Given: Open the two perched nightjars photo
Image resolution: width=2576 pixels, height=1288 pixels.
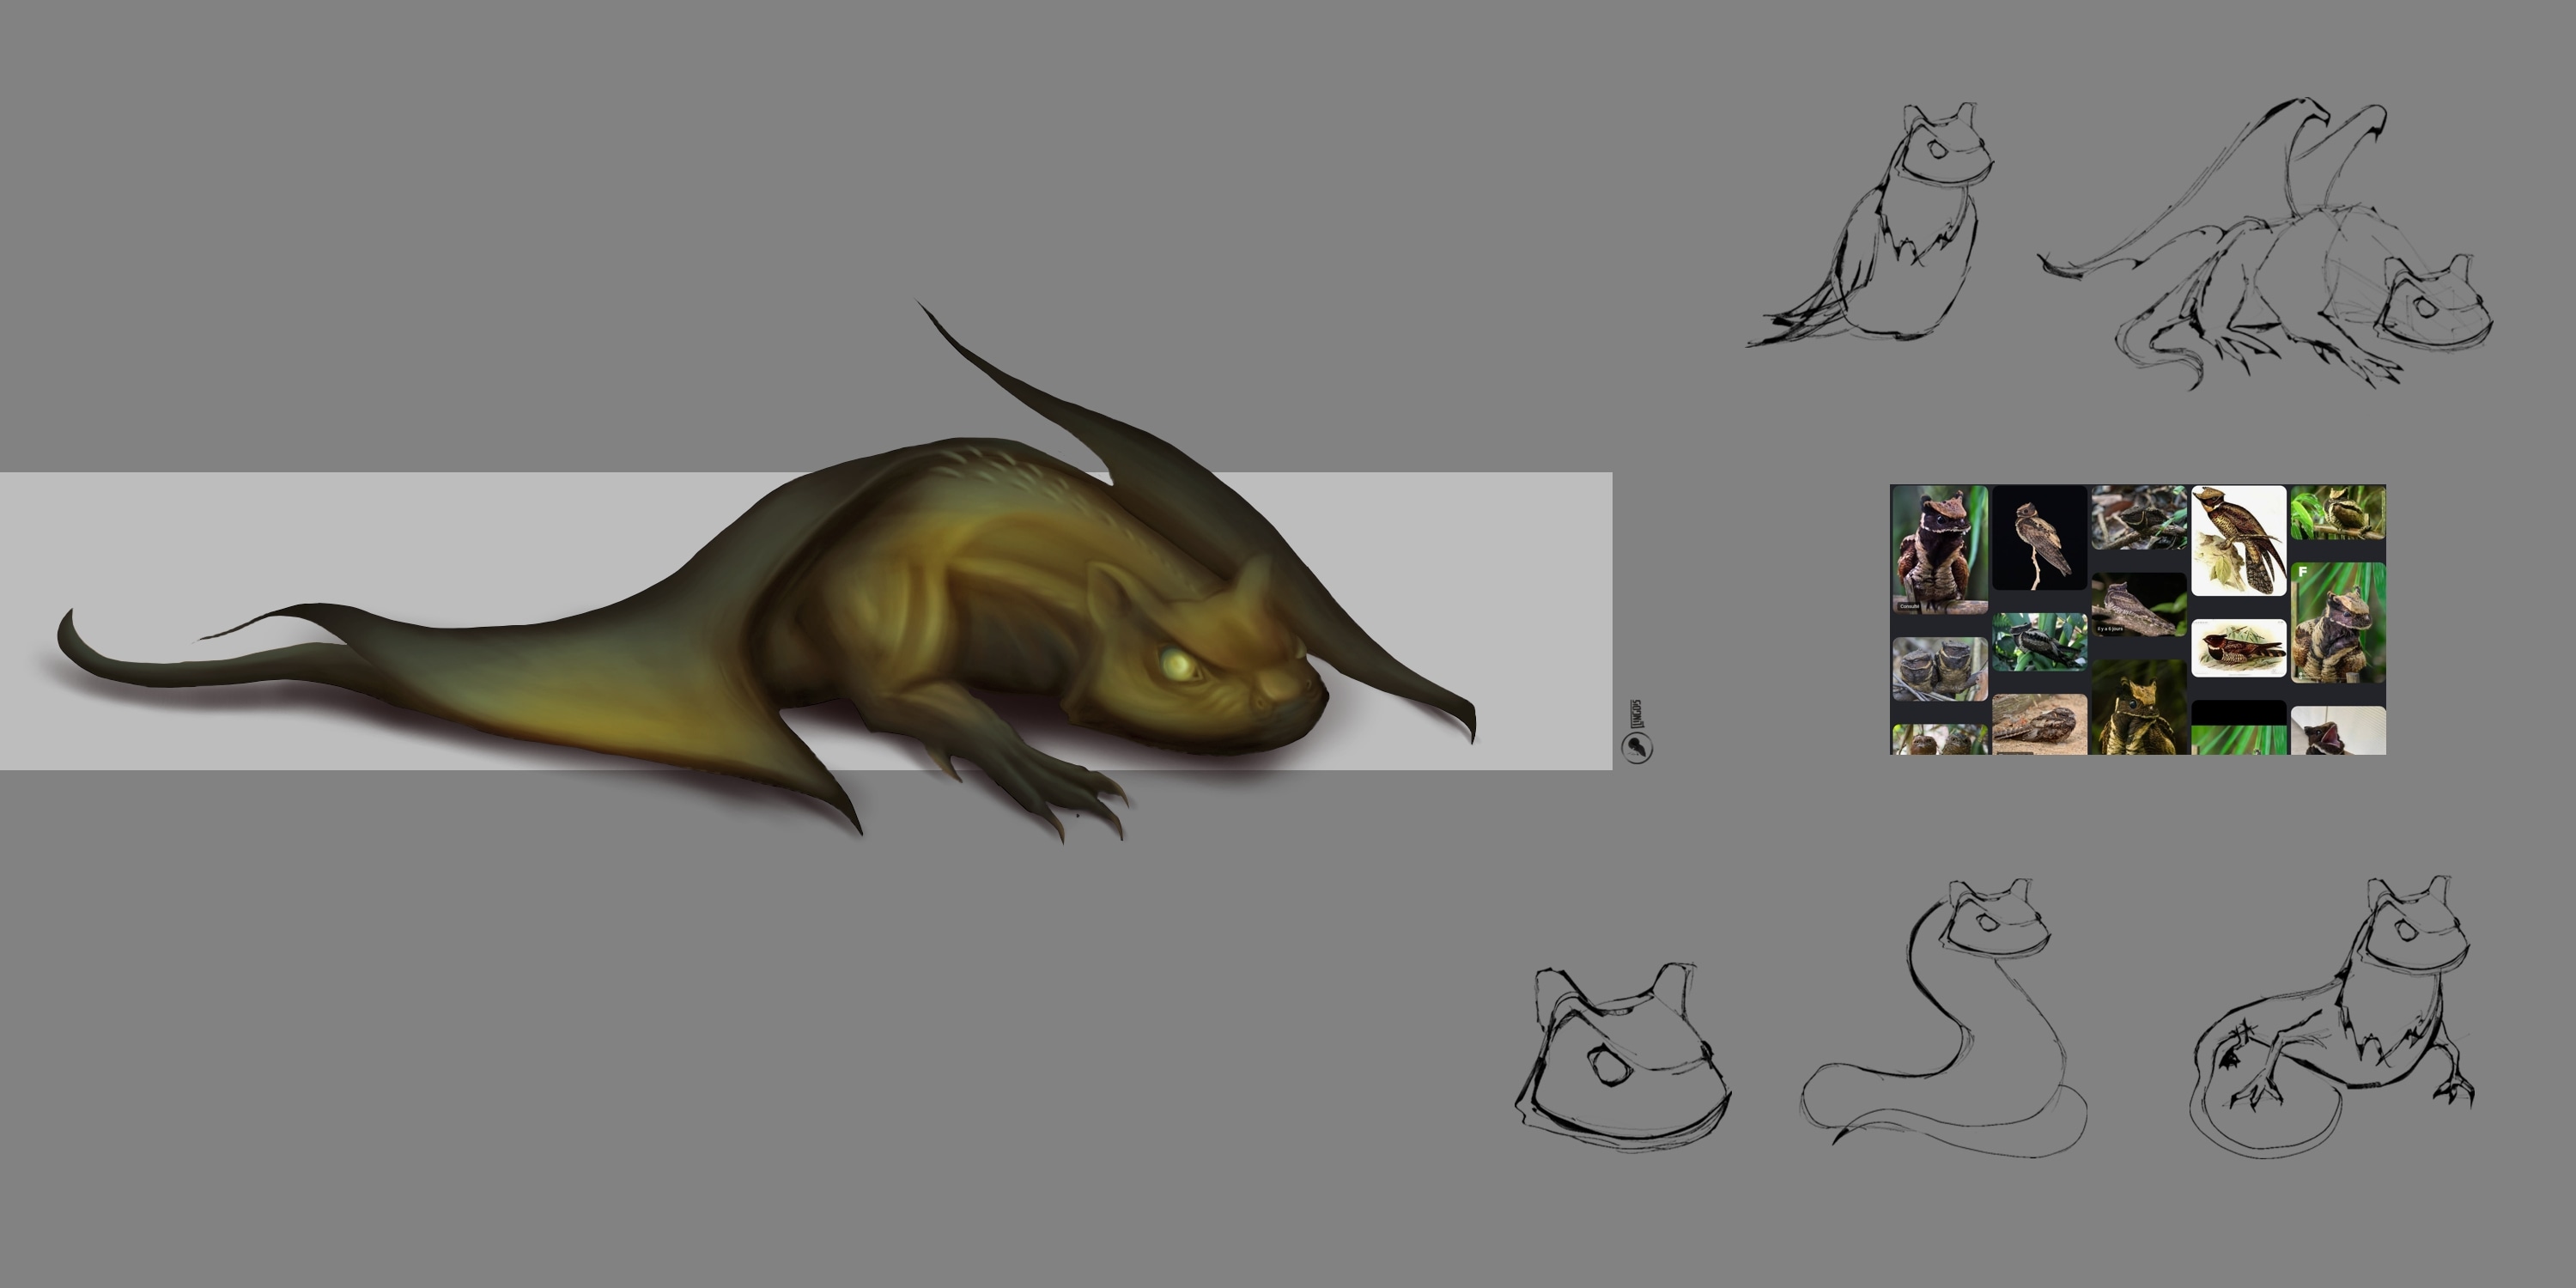Looking at the screenshot, I should pyautogui.click(x=1939, y=668).
